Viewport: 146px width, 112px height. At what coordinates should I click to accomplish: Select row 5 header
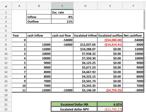click(x=6, y=31)
